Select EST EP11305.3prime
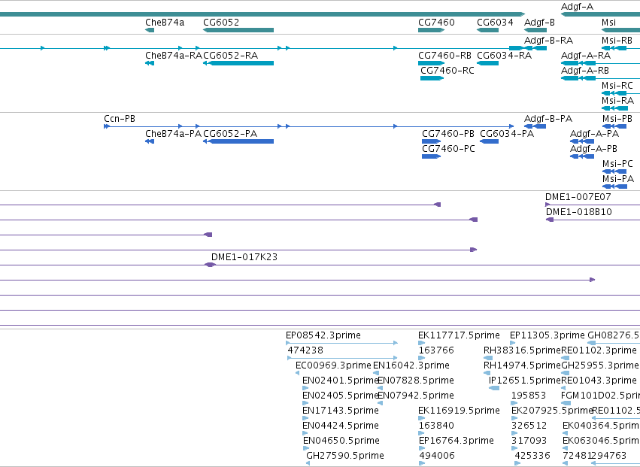This screenshot has width=640, height=467. pos(547,335)
